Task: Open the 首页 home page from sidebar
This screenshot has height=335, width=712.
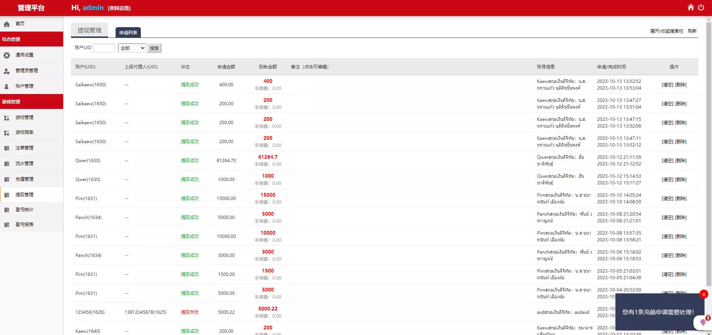Action: 20,23
